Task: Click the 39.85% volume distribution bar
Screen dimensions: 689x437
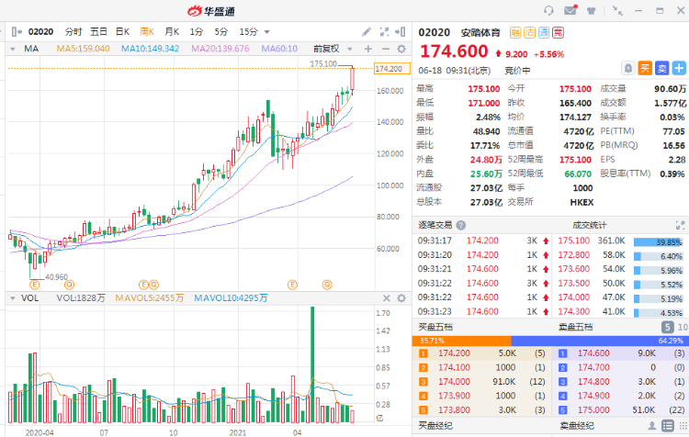Action: [659, 242]
